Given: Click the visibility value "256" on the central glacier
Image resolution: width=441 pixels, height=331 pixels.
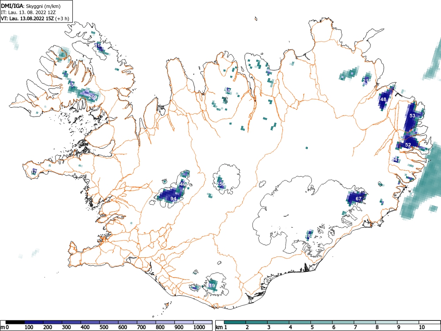Looking at the screenshot, I should (221, 184).
